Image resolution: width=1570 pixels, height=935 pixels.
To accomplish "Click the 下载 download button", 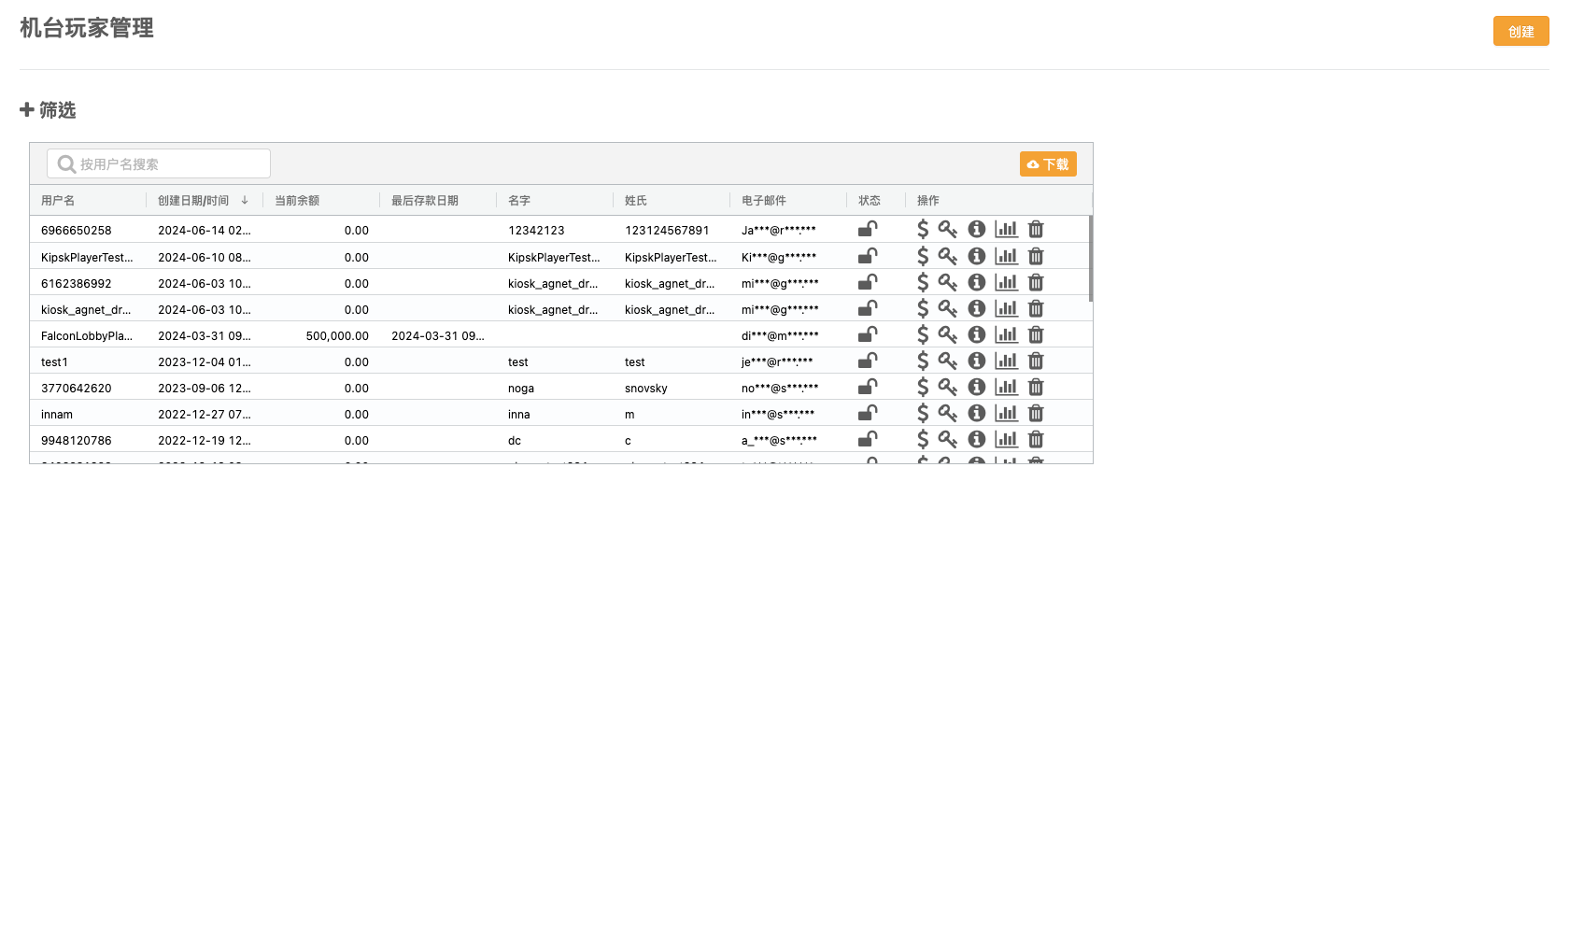I will [1048, 164].
